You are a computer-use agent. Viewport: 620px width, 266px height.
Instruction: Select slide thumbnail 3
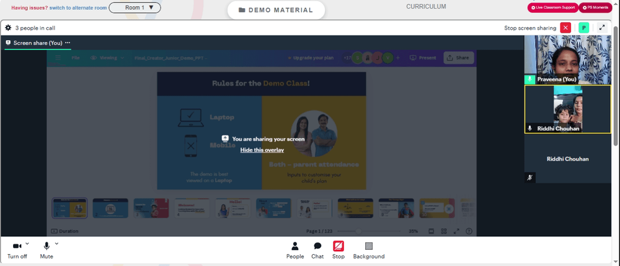pyautogui.click(x=151, y=208)
